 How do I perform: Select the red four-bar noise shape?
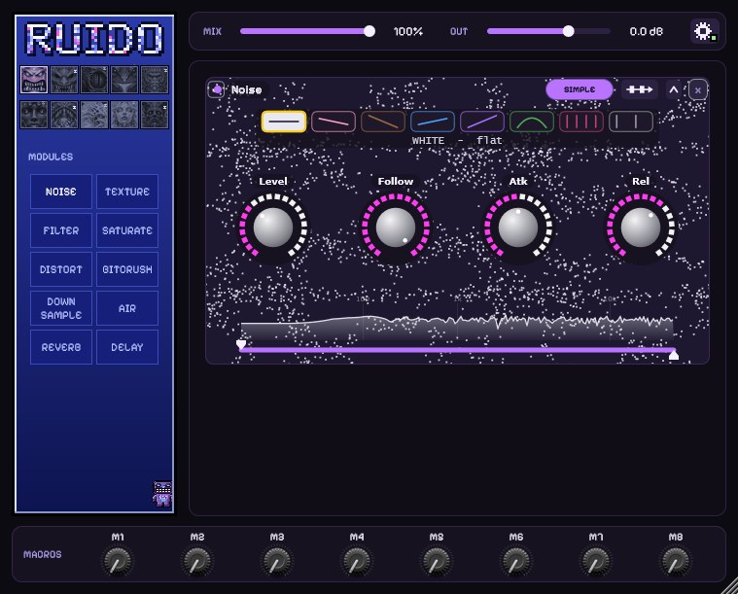click(581, 122)
